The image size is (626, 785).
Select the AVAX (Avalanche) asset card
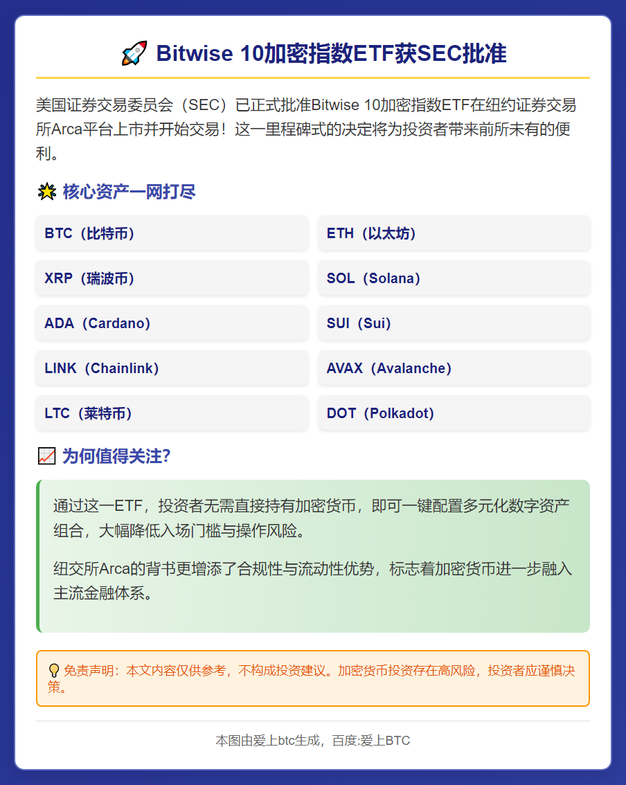coord(454,368)
